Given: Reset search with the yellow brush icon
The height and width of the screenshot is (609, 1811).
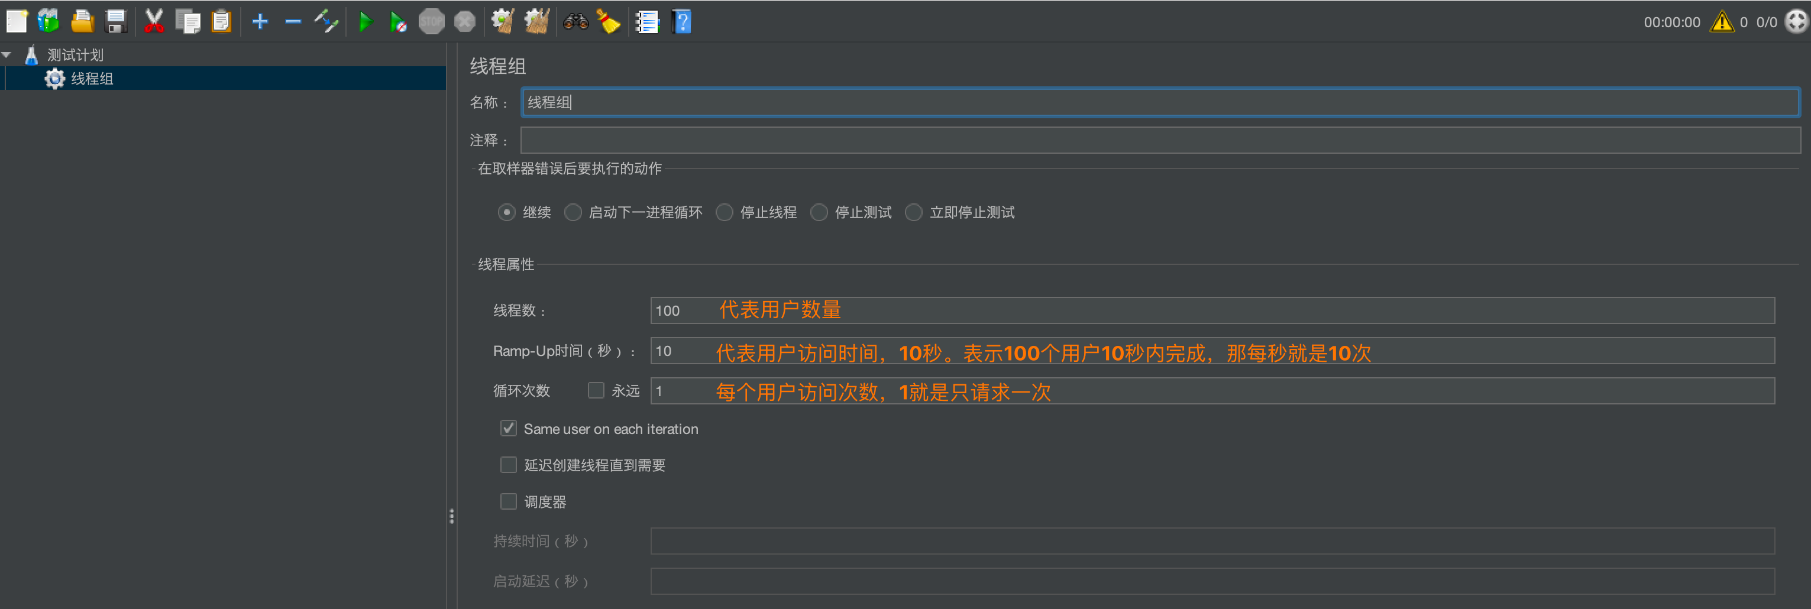Looking at the screenshot, I should [x=609, y=22].
